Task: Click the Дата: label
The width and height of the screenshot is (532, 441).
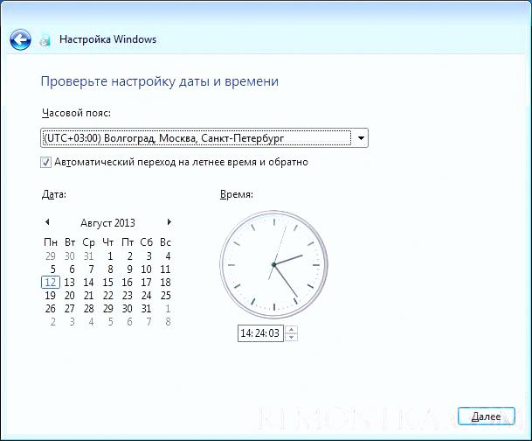Action: point(54,194)
